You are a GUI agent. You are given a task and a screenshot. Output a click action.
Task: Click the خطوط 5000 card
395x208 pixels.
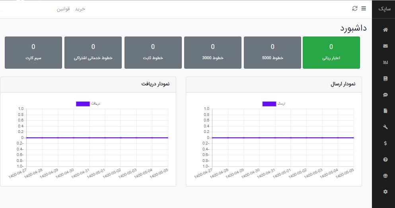pyautogui.click(x=272, y=52)
